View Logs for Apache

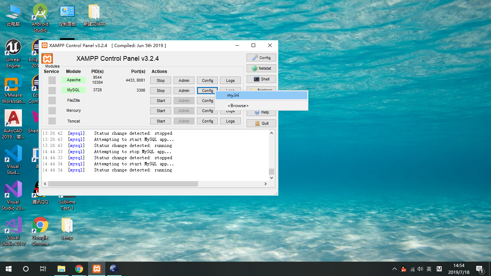click(230, 80)
